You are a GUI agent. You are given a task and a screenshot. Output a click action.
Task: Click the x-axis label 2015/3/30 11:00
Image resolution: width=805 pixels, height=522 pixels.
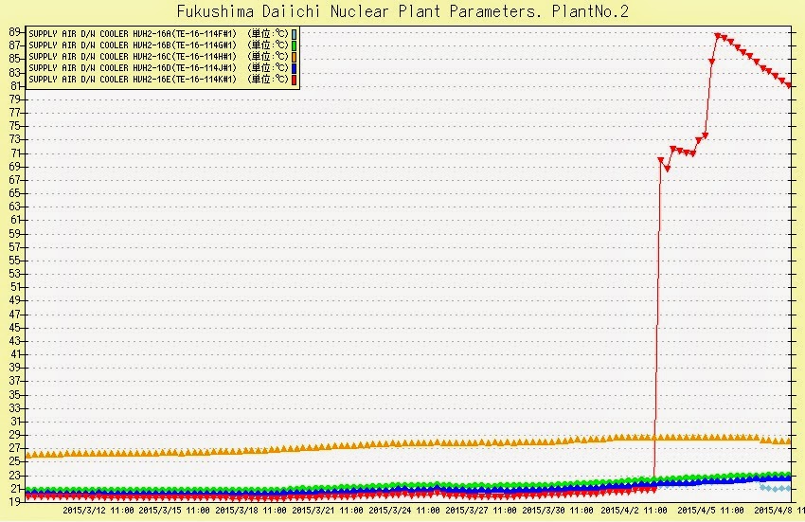click(558, 511)
